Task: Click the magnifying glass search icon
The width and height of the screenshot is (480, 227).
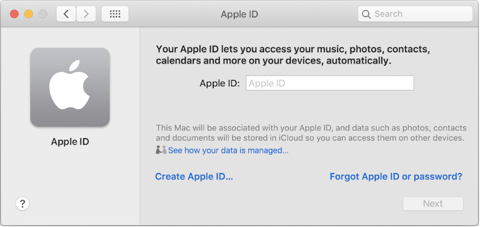Action: (366, 14)
